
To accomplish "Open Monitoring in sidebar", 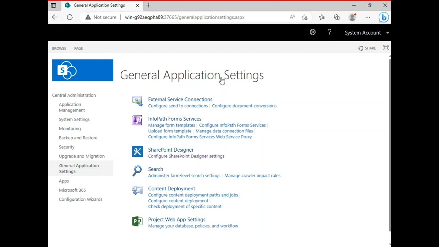I will click(70, 129).
